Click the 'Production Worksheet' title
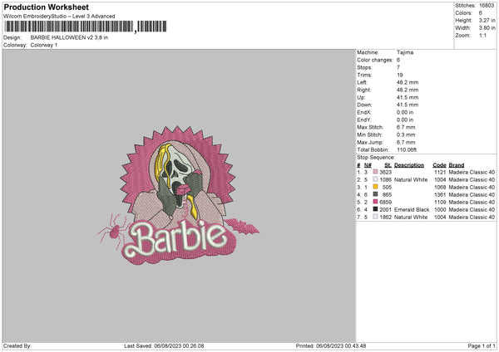The height and width of the screenshot is (352, 499). (x=46, y=7)
